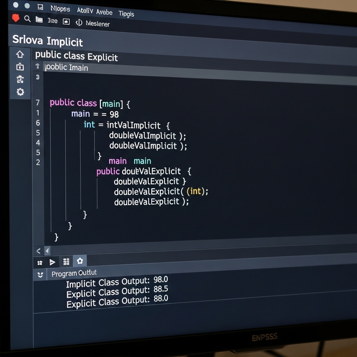357x357 pixels.
Task: Open the grid layout icon near the Run button
Action: [66, 262]
